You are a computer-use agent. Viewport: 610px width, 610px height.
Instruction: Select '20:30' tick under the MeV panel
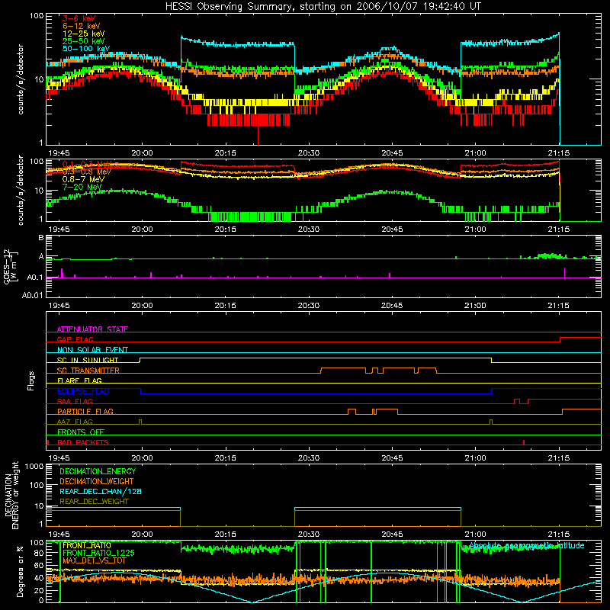pyautogui.click(x=309, y=230)
